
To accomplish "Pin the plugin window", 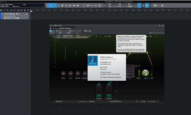I will pyautogui.click(x=159, y=25).
